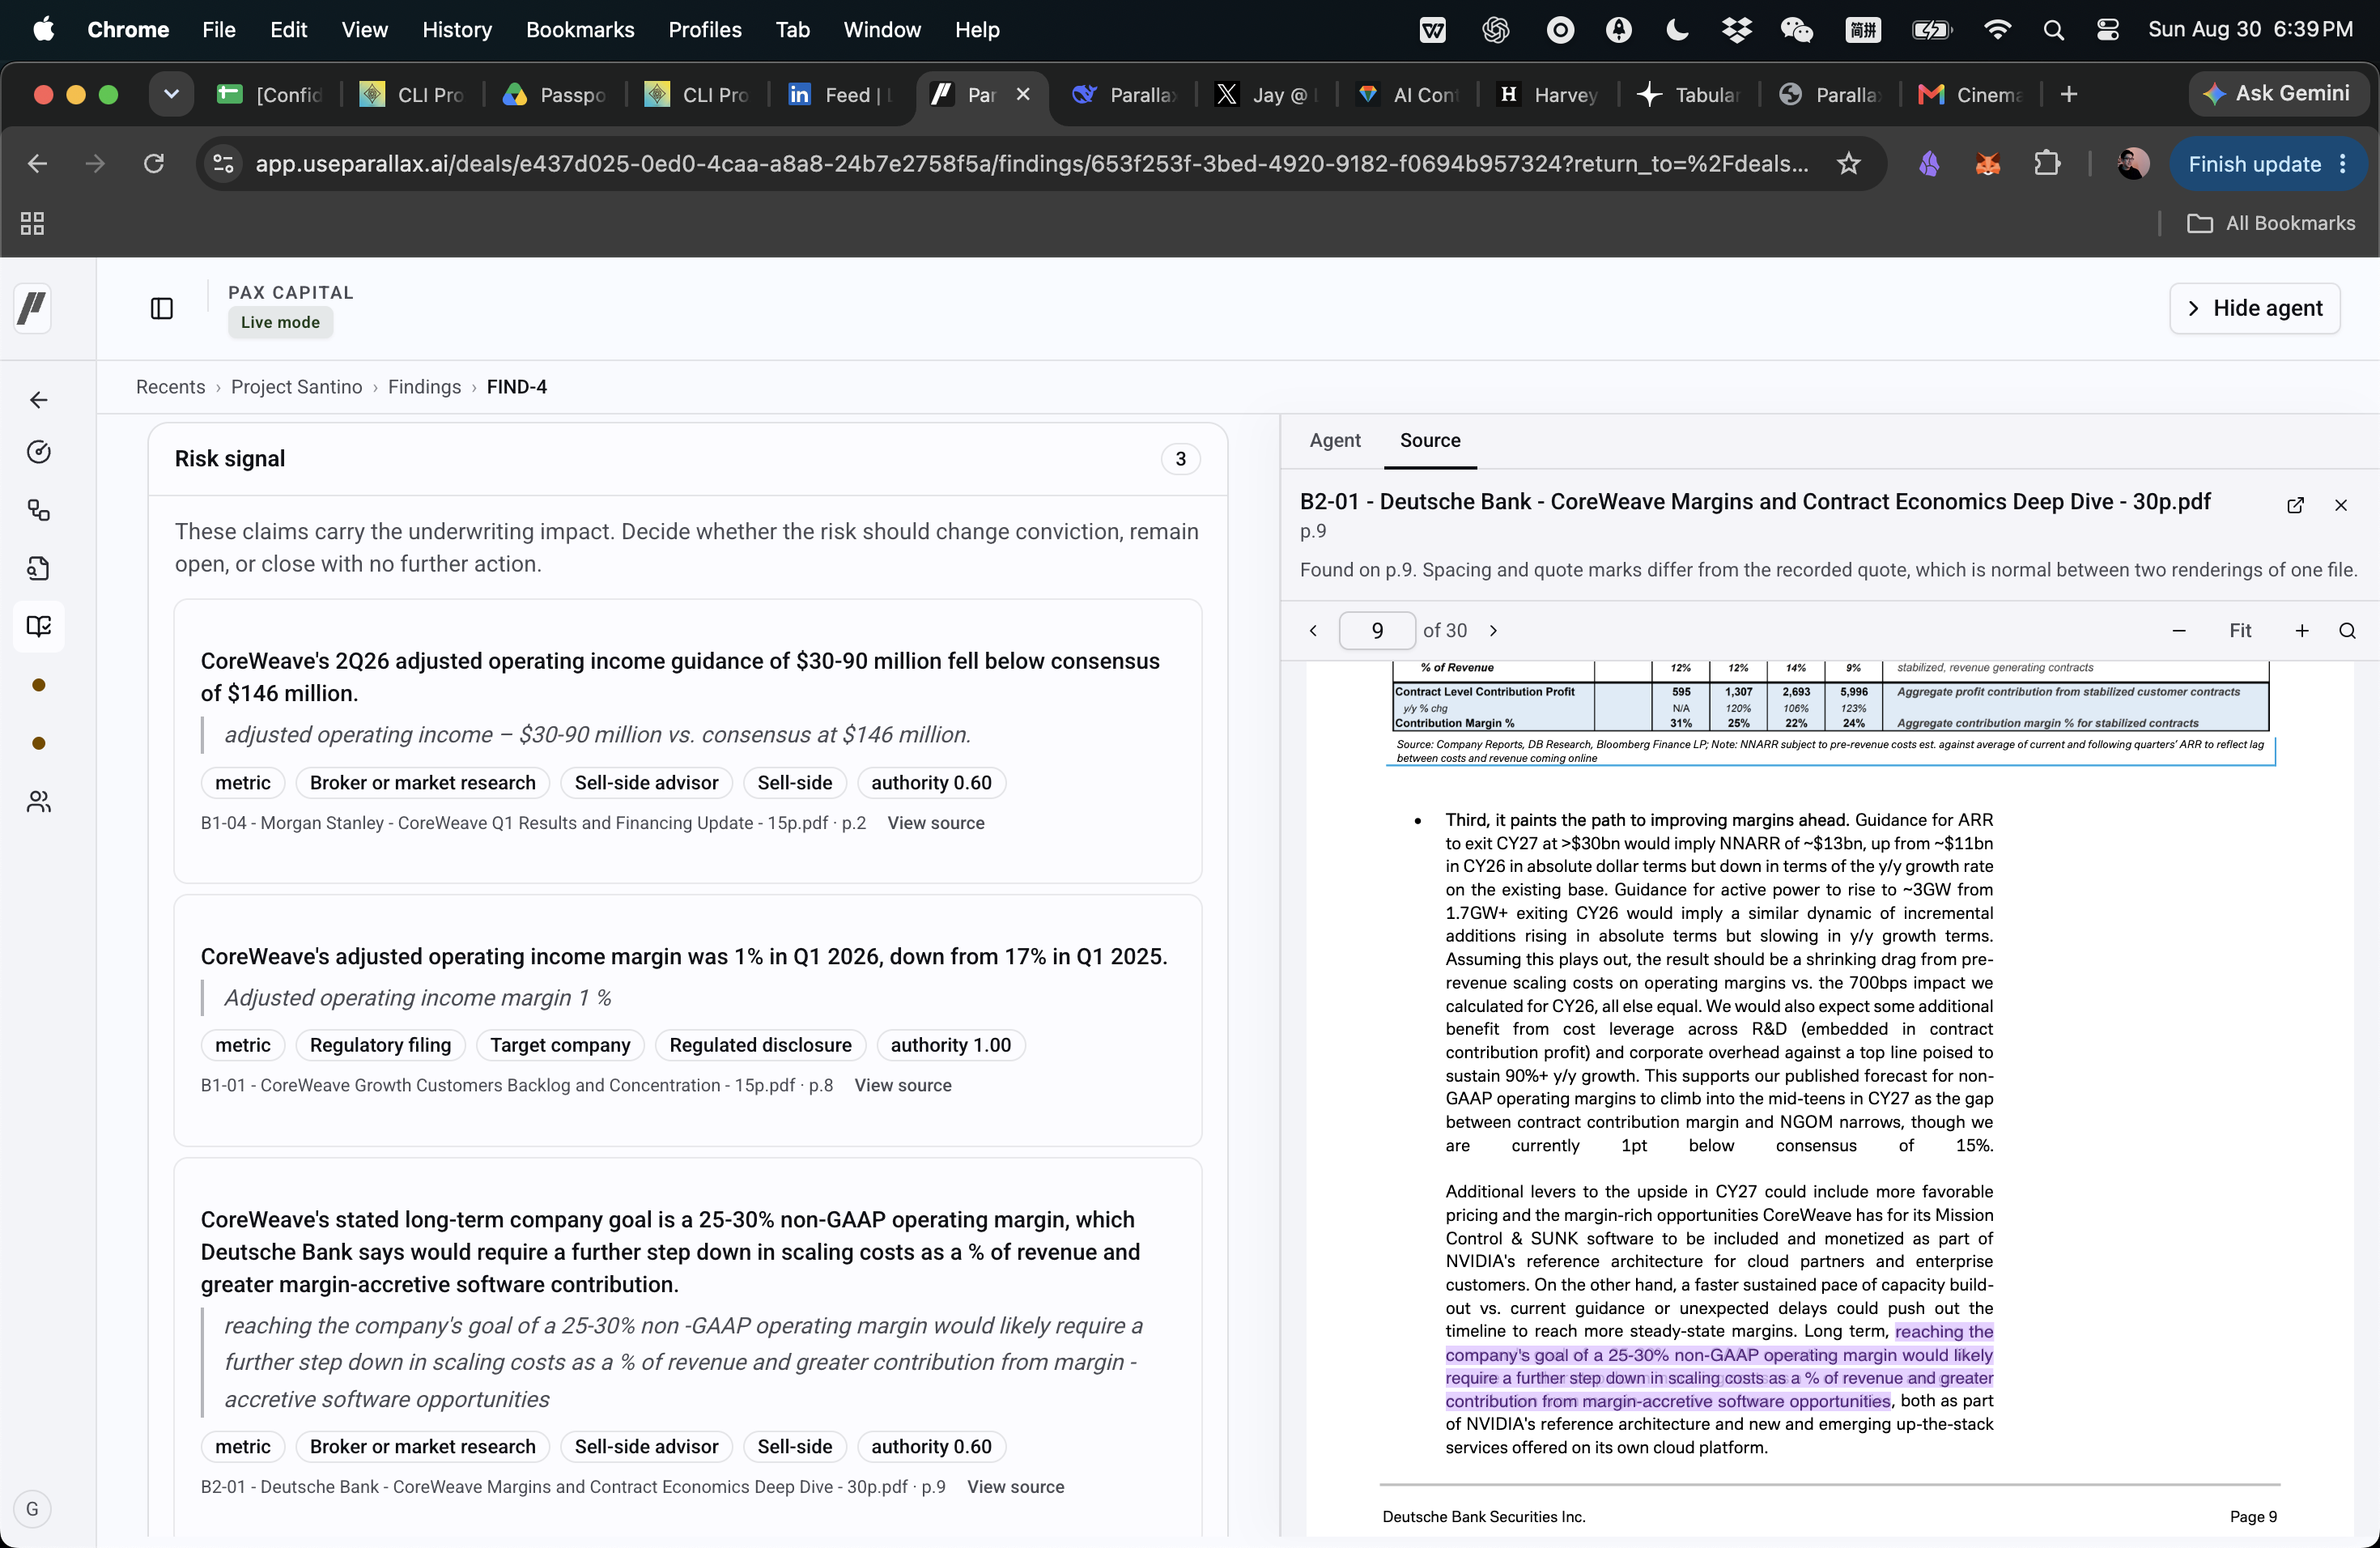The height and width of the screenshot is (1548, 2380).
Task: Click the Live mode badge
Action: [x=280, y=322]
